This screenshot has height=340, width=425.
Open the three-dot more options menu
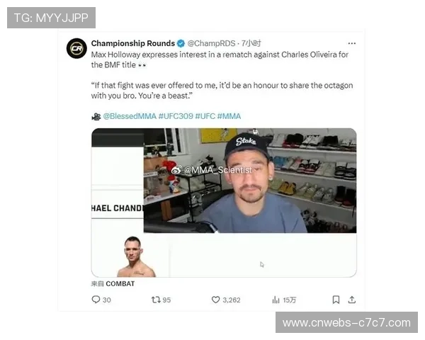351,43
